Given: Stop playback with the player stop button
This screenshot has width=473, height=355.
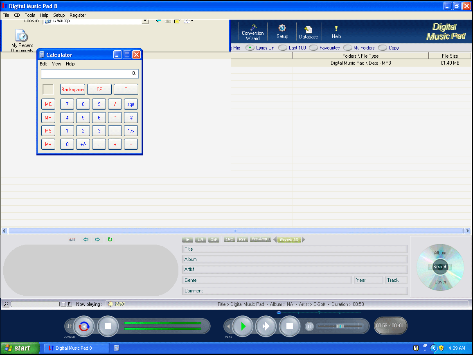Looking at the screenshot, I should [289, 326].
